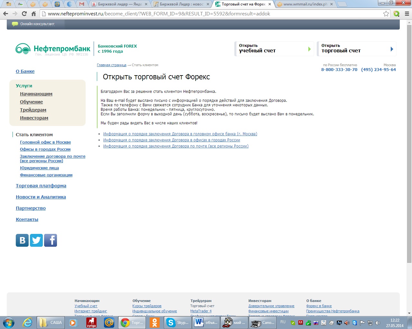This screenshot has height=329, width=412.
Task: Launch Internet Explorer from the taskbar
Action: (27, 323)
